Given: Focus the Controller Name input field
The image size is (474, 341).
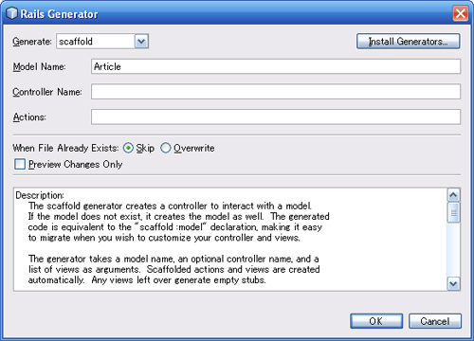Looking at the screenshot, I should point(276,92).
